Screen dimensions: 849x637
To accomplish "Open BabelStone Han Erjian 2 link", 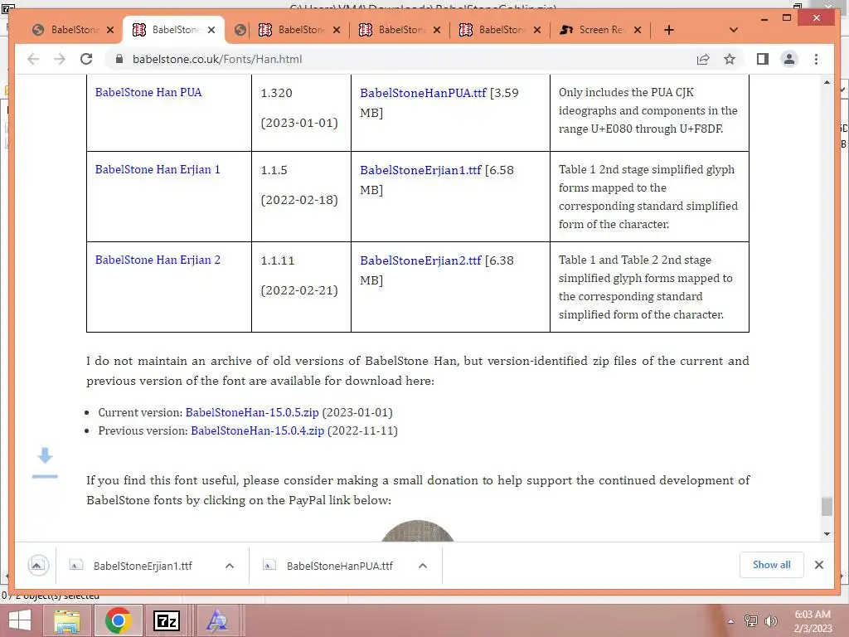I will [x=158, y=260].
